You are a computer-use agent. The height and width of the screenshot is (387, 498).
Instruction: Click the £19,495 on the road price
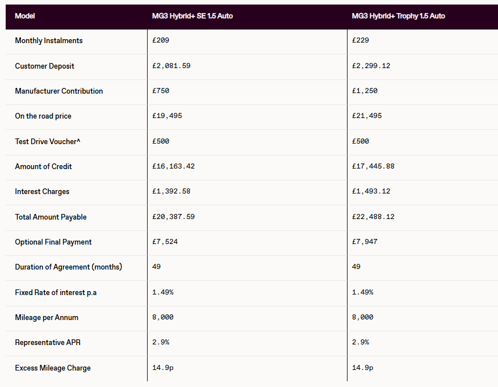tap(167, 116)
